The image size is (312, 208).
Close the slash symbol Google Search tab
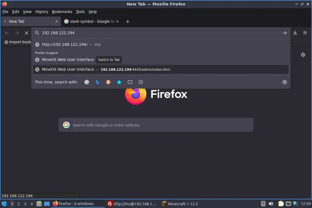[x=118, y=21]
